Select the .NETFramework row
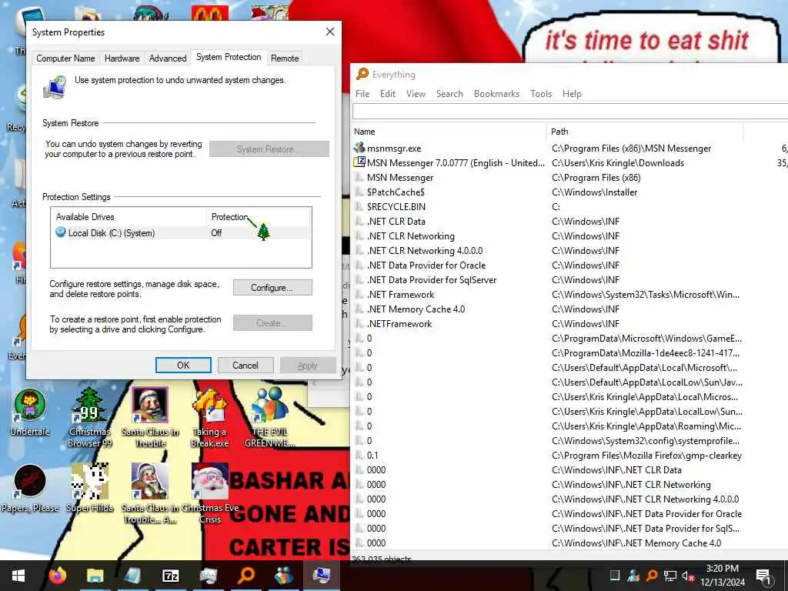Image resolution: width=788 pixels, height=591 pixels. (x=570, y=324)
